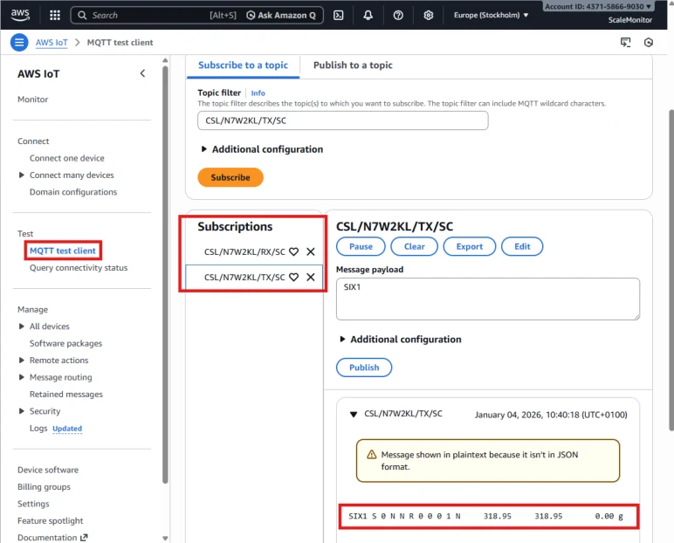This screenshot has height=543, width=674.
Task: Click the AWS IoT breadcrumb link
Action: point(52,43)
